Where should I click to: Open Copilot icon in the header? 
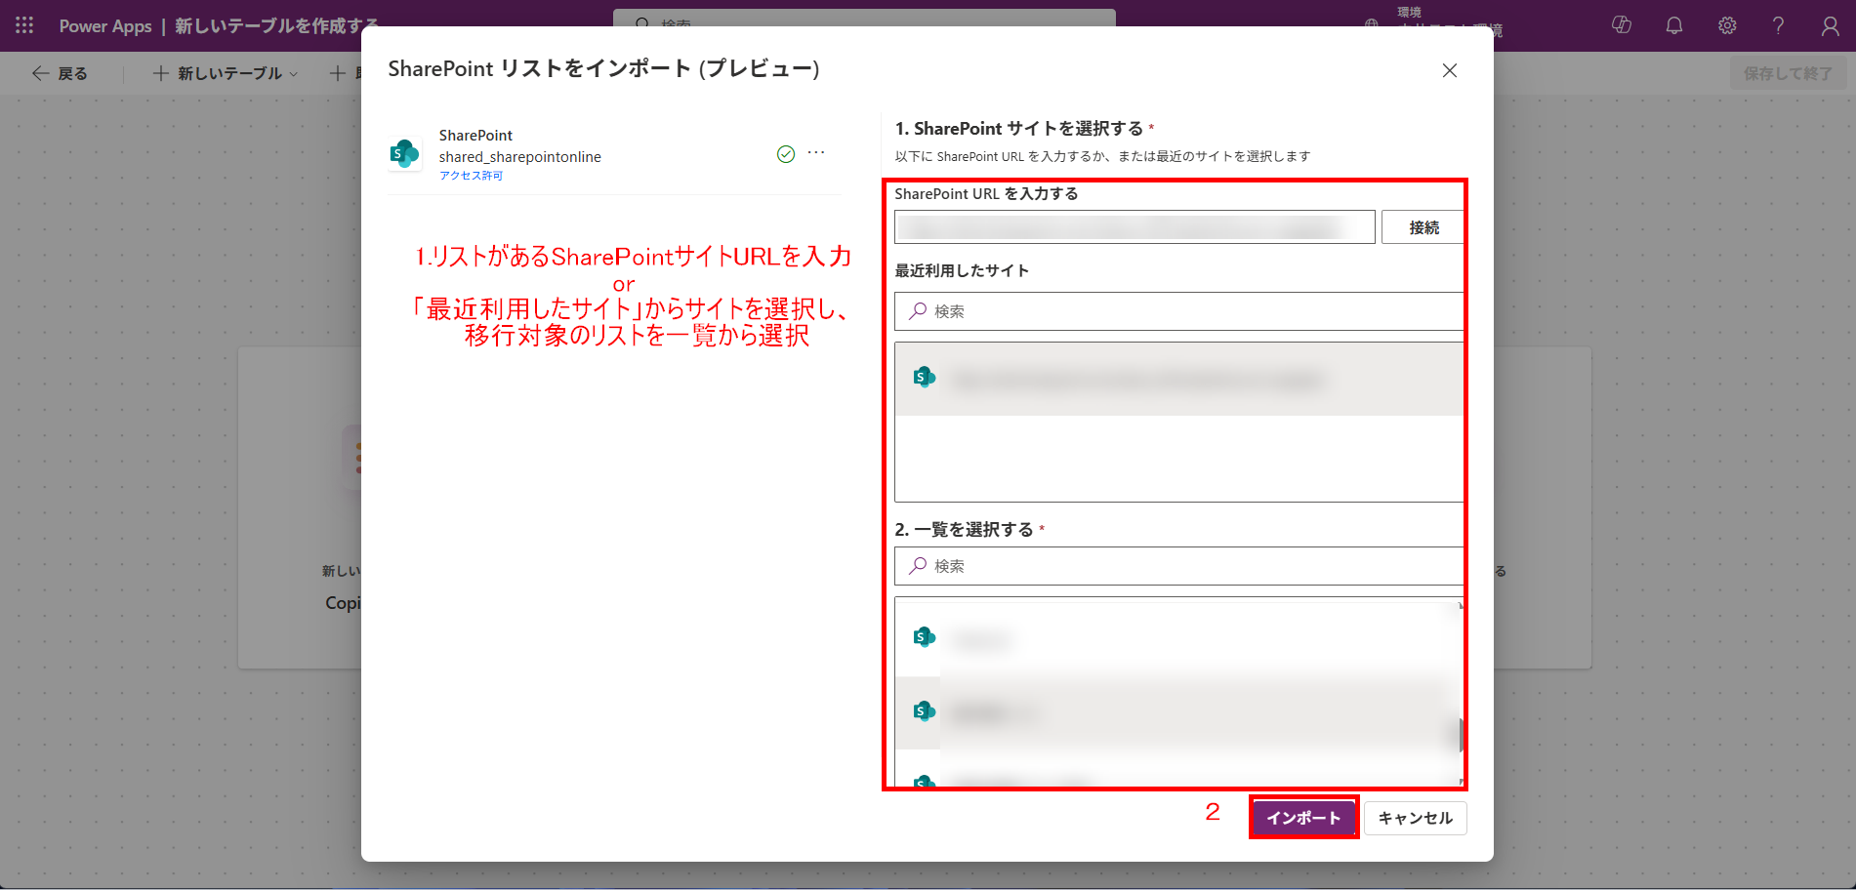1622,25
